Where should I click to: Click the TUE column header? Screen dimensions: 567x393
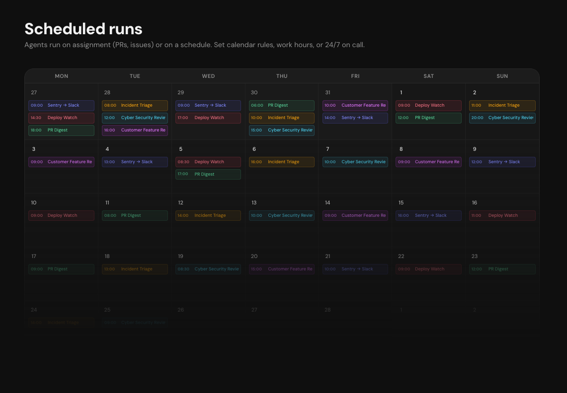pos(135,76)
